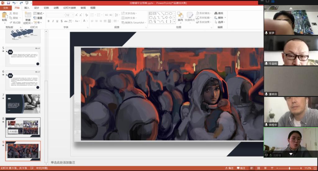This screenshot has width=318, height=171.
Task: Switch to the Animations (动画) tab
Action: click(56, 8)
